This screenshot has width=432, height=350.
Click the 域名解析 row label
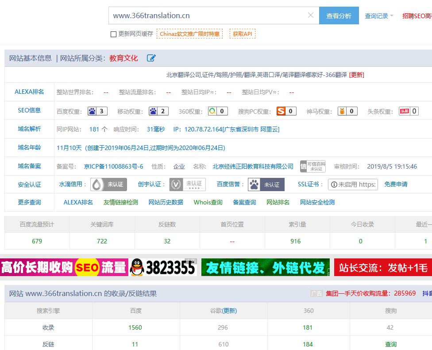point(29,129)
